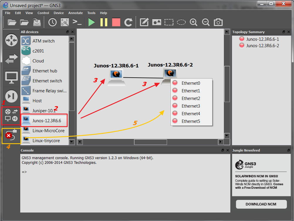Click device list scroll down arrow
Viewport: 294px width, 221px height.
click(x=72, y=142)
